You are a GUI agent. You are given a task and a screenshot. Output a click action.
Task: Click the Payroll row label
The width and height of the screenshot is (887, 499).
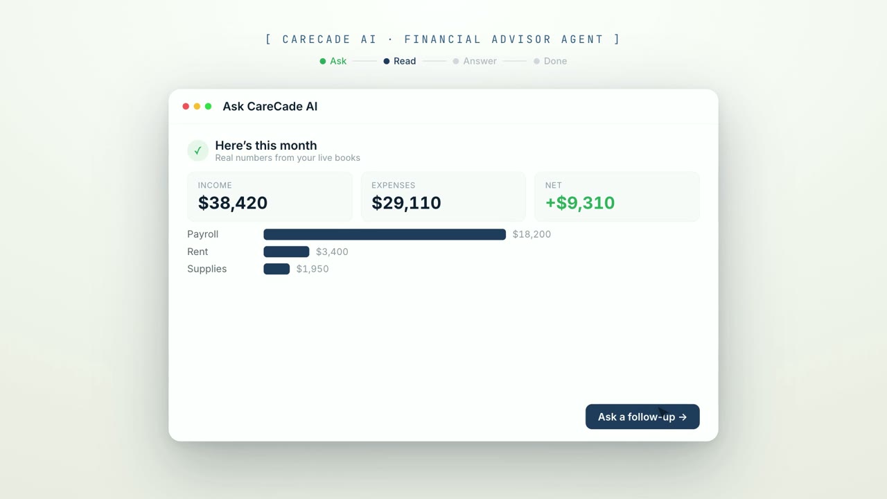(202, 234)
